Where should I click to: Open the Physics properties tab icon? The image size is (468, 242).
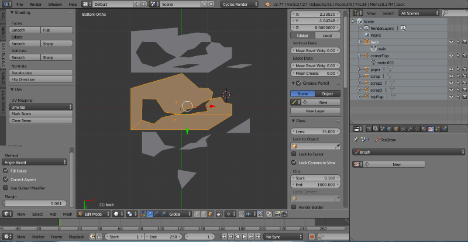pyautogui.click(x=444, y=129)
